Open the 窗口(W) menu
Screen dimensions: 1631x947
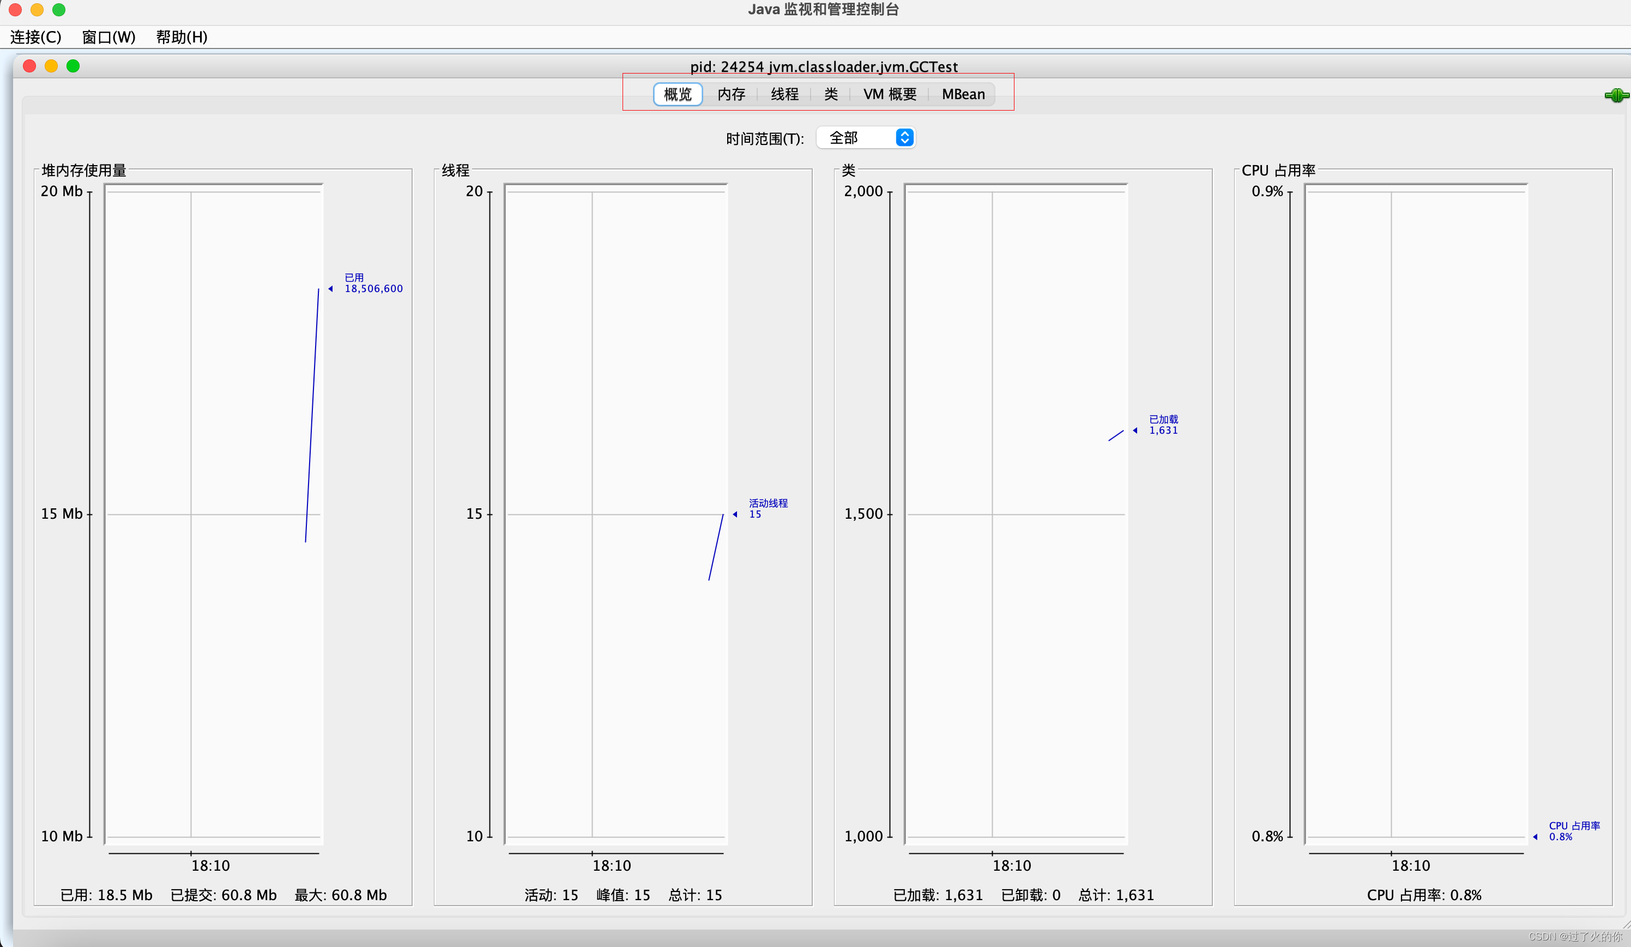108,37
